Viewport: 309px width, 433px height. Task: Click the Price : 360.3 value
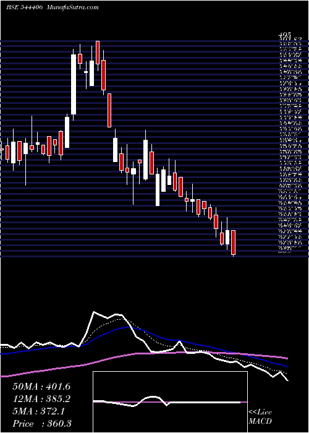pyautogui.click(x=42, y=424)
